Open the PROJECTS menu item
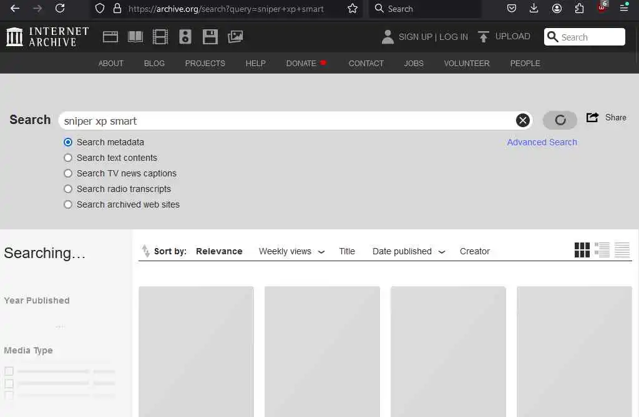This screenshot has height=417, width=639. click(205, 63)
